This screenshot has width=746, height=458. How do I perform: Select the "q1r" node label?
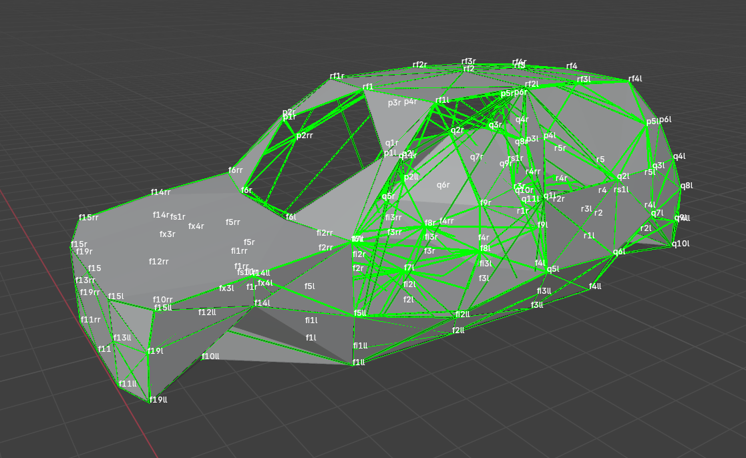(x=392, y=143)
